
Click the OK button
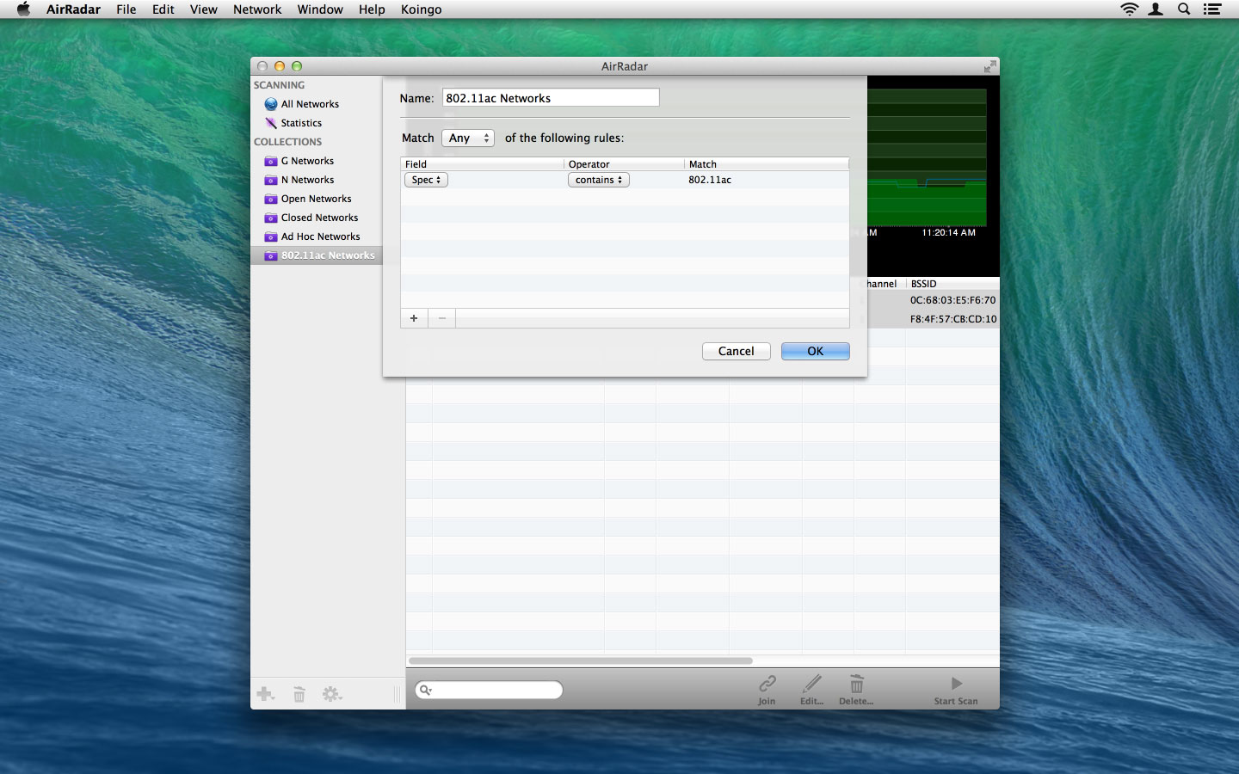tap(816, 351)
